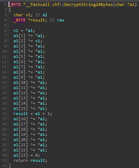This screenshot has height=168, width=139.
Task: Select the line 'a1[11] ^= *a1;'
Action: [x=30, y=88]
